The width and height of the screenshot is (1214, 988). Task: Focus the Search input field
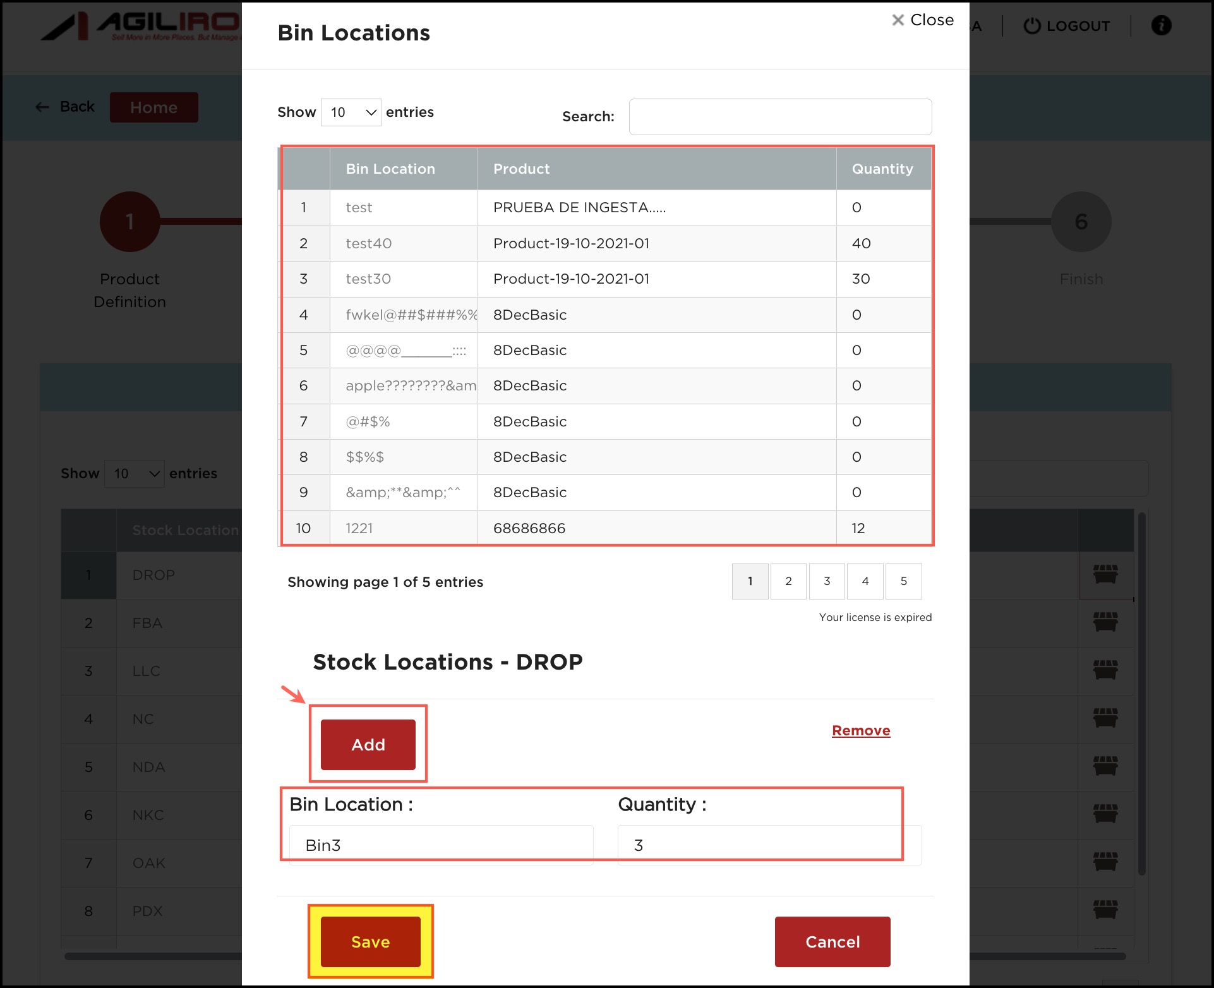780,117
